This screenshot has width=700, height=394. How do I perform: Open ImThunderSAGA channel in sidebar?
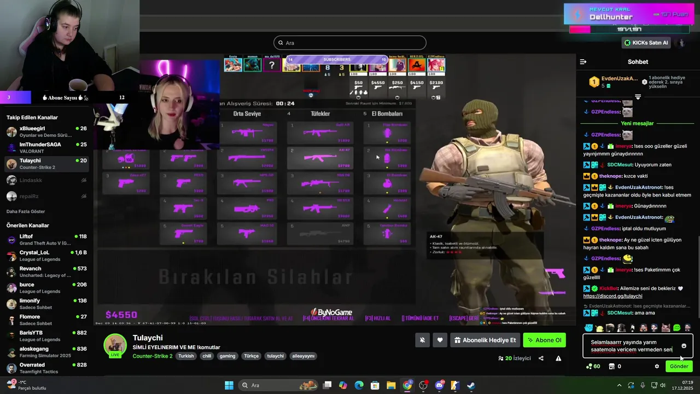pos(46,147)
